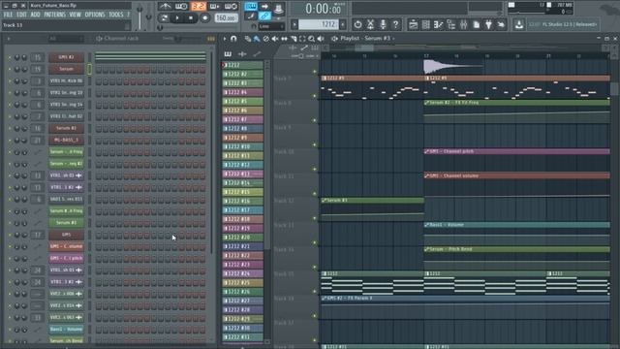Select the playlist zoom tool
Screen dimensions: 620x349
click(x=311, y=39)
